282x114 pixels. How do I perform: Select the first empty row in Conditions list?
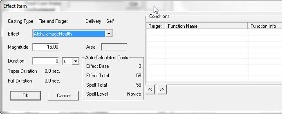click(214, 33)
